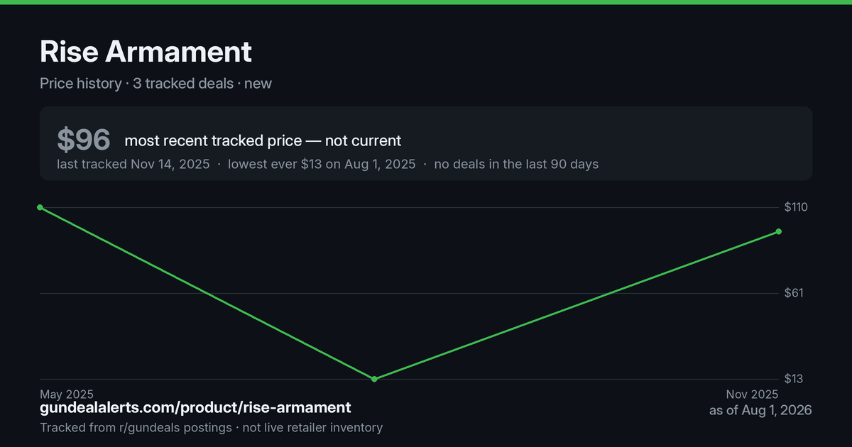Click the Rise Armament title
Image resolution: width=852 pixels, height=447 pixels.
coord(146,52)
